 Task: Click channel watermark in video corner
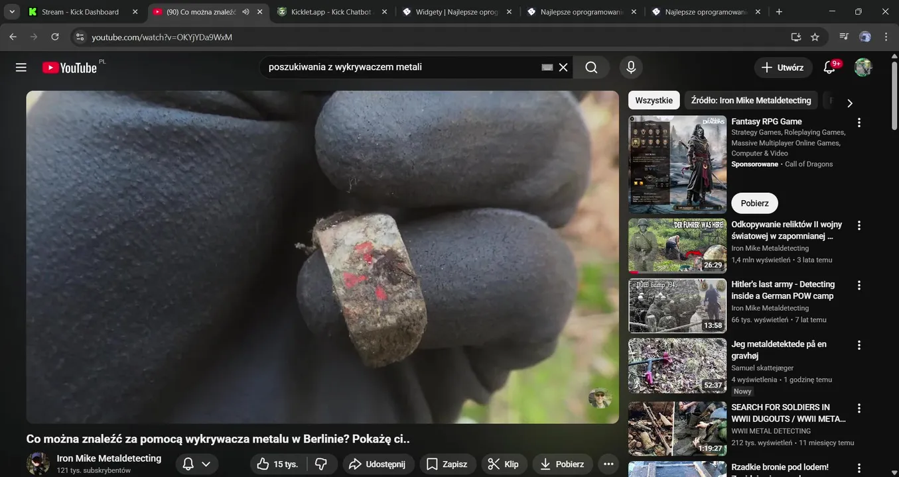[600, 398]
